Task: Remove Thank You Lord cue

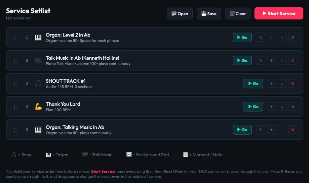Action: (x=293, y=107)
